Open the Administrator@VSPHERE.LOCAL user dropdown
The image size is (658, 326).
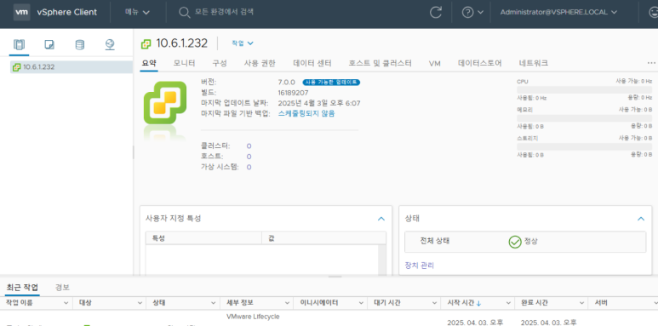tap(558, 12)
